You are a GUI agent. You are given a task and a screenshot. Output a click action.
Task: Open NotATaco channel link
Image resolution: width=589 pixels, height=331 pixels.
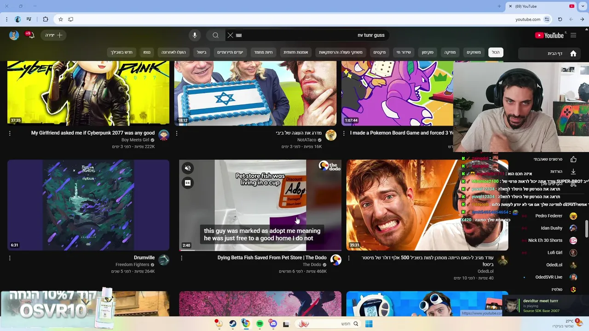pyautogui.click(x=306, y=140)
